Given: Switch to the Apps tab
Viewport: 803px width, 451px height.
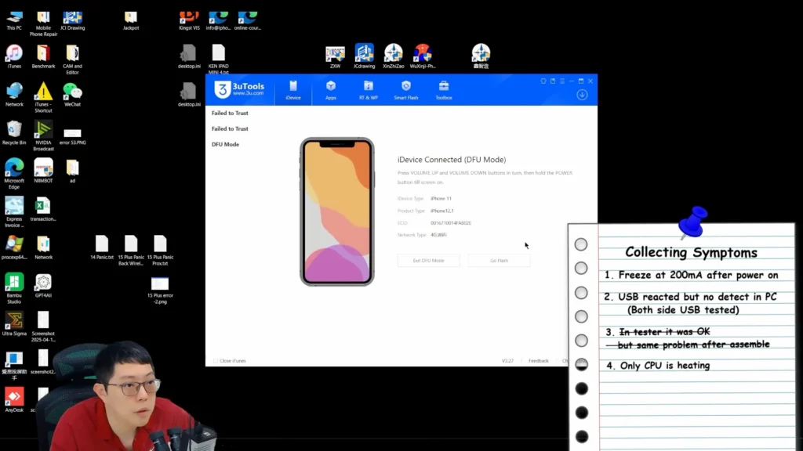Looking at the screenshot, I should [x=331, y=90].
